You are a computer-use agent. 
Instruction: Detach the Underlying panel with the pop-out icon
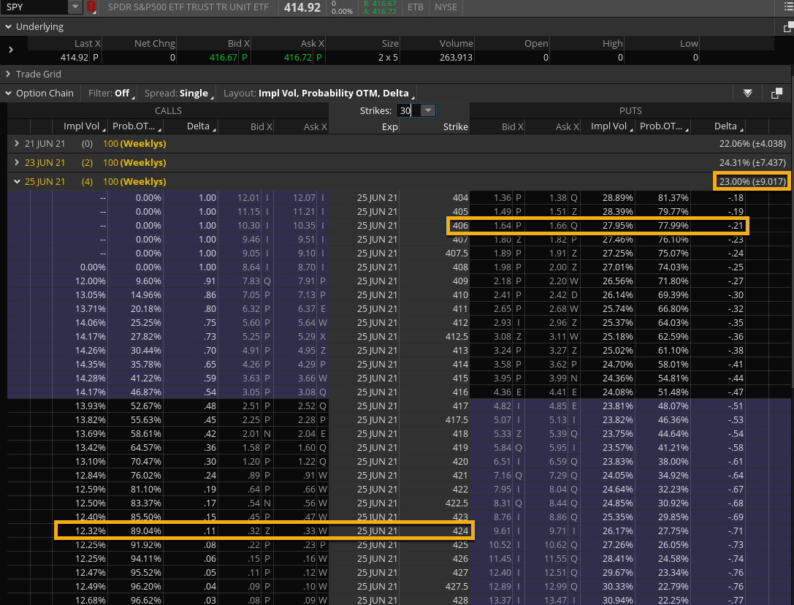coord(788,27)
